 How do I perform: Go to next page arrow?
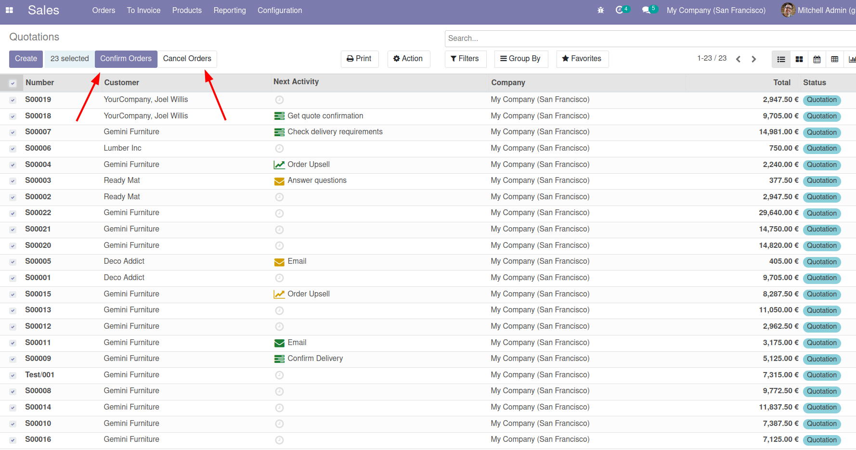pyautogui.click(x=754, y=59)
